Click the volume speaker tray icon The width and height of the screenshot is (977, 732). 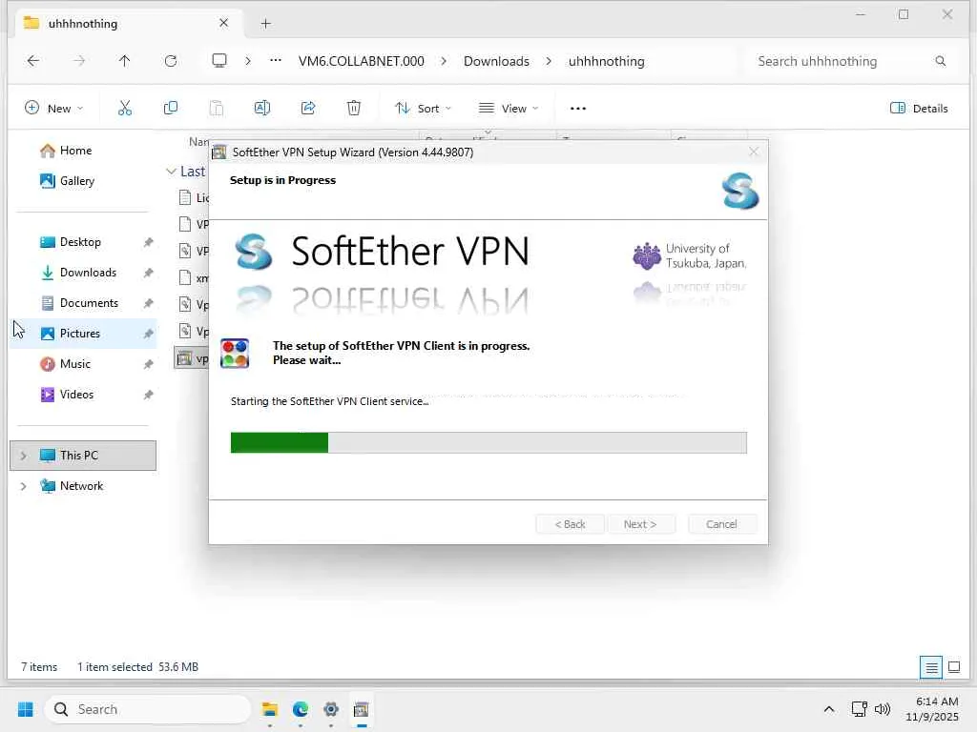882,709
